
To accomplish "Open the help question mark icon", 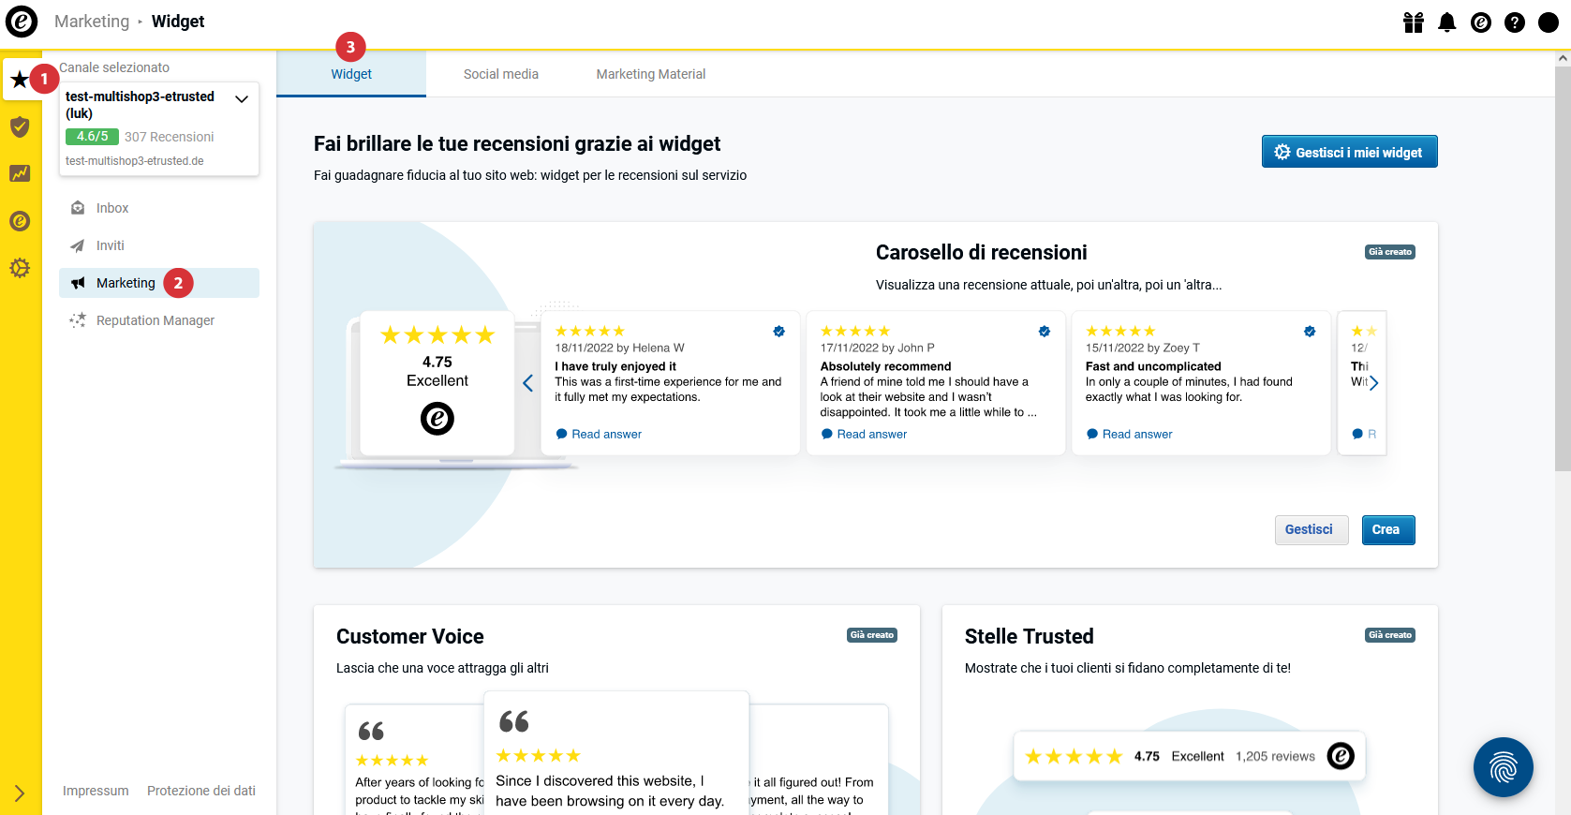I will (x=1515, y=22).
